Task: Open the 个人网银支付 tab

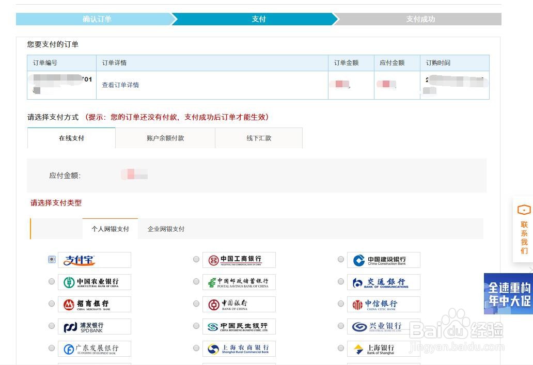Action: [110, 229]
